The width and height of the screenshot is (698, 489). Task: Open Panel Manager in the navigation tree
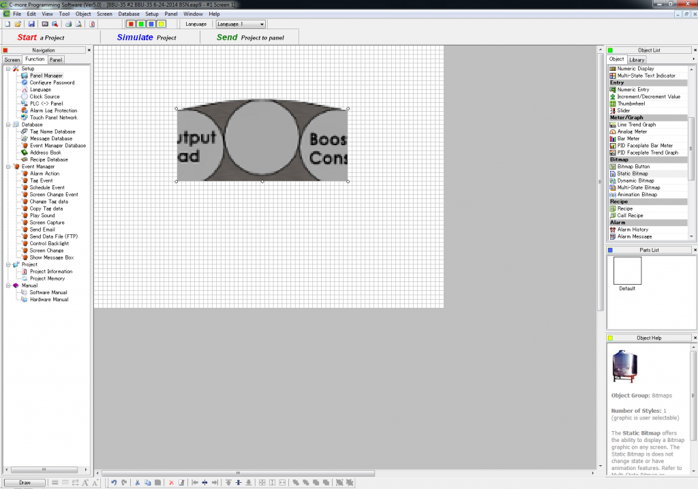pyautogui.click(x=48, y=75)
